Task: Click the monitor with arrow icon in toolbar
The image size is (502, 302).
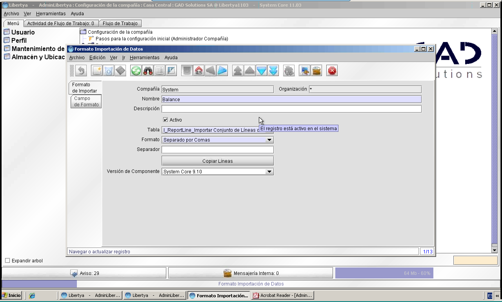Action: click(305, 71)
